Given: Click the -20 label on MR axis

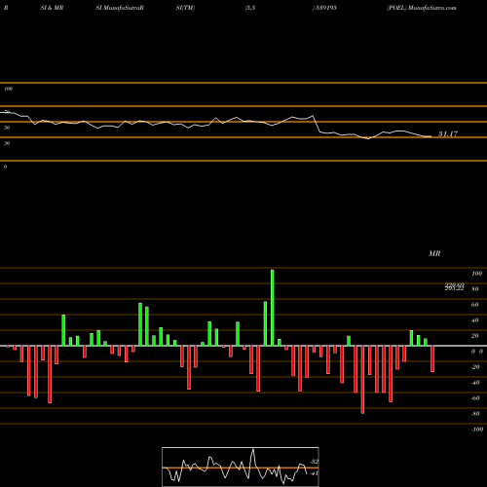Looking at the screenshot, I should [475, 367].
